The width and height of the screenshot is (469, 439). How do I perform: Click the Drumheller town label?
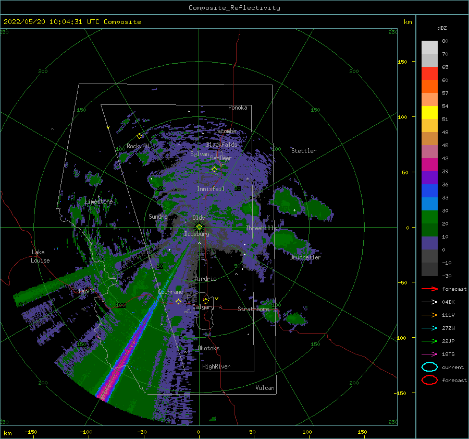coord(305,257)
